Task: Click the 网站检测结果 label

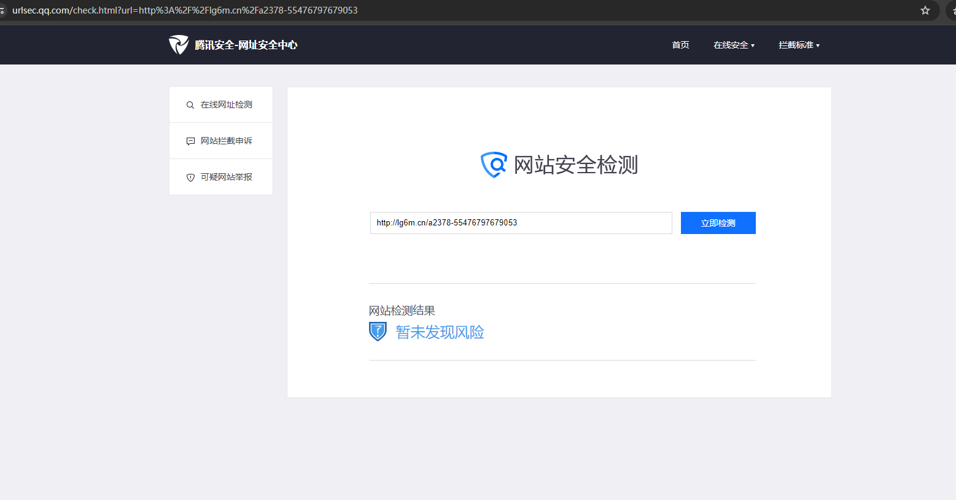Action: (402, 311)
